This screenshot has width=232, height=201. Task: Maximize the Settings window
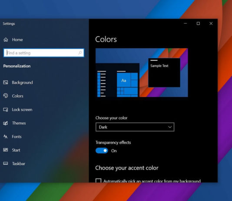click(x=198, y=23)
